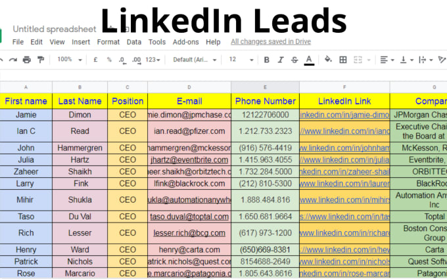Select column F header
This screenshot has width=447, height=279.
tap(344, 87)
